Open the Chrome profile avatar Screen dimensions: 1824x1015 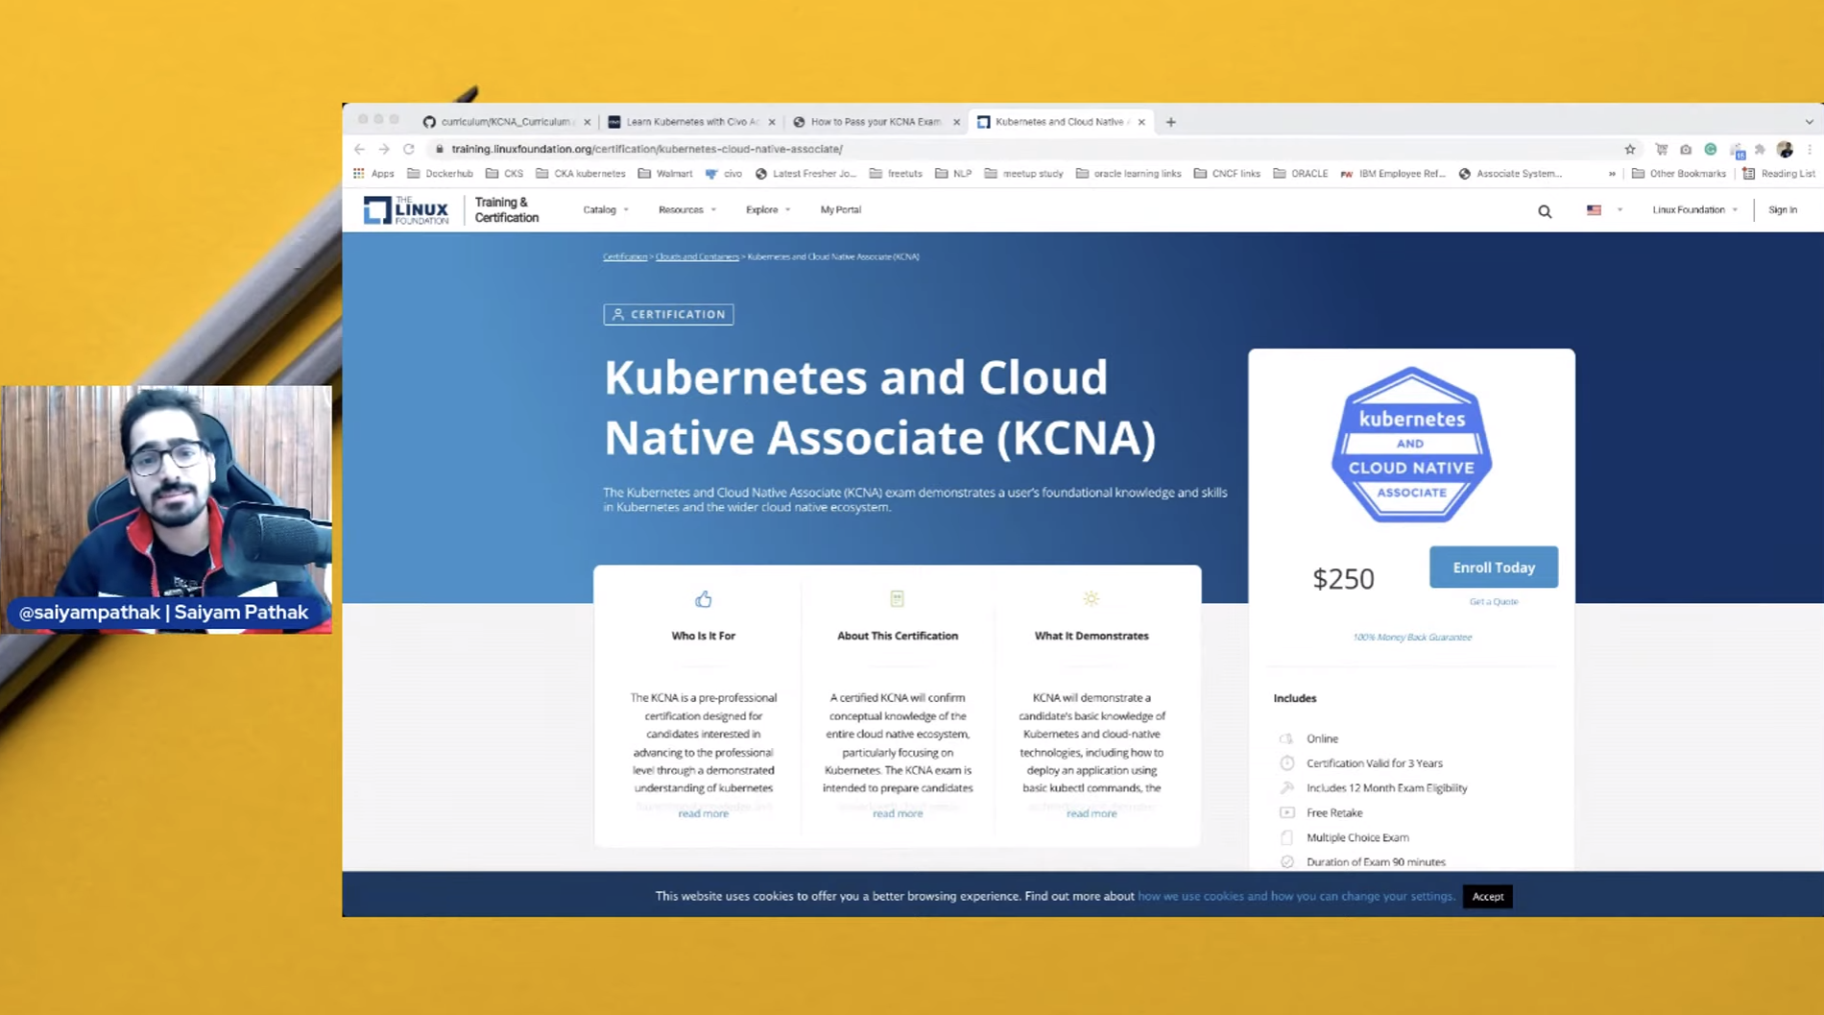(x=1785, y=149)
